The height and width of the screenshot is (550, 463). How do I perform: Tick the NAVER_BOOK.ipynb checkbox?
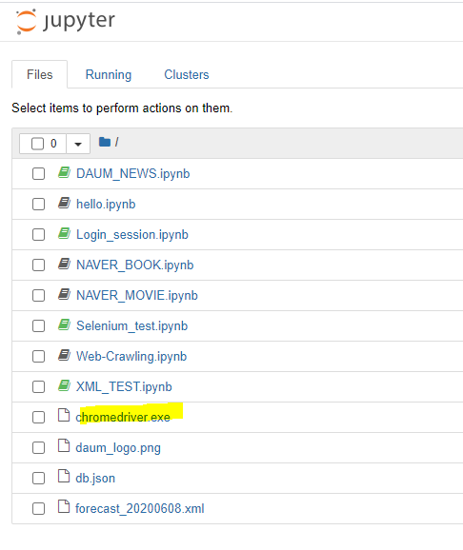[x=39, y=265]
